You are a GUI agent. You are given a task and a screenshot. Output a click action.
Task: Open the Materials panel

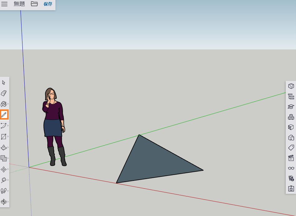291,127
